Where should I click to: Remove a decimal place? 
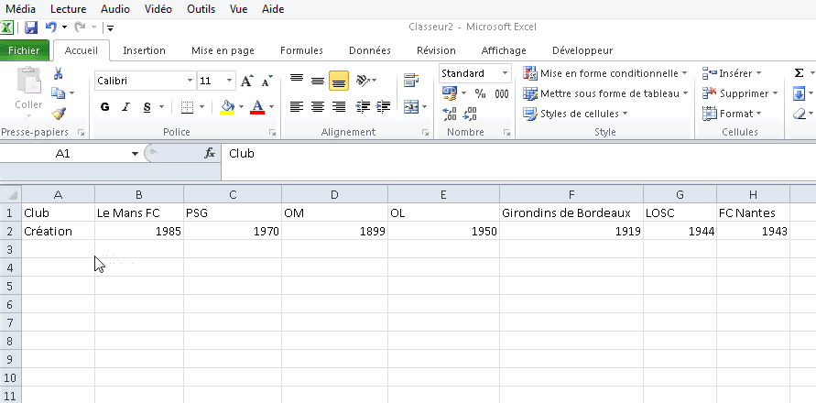tap(470, 114)
